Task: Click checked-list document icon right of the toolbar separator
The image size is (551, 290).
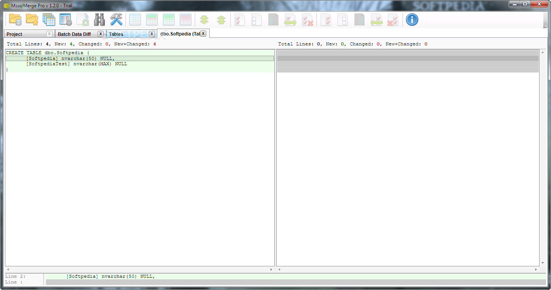Action: [326, 19]
